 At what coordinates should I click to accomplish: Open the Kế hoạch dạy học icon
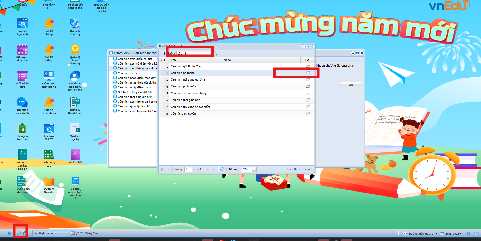(x=22, y=53)
